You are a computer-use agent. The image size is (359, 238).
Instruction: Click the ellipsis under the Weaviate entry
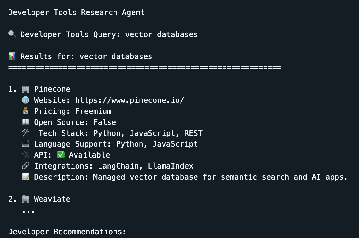coord(28,211)
